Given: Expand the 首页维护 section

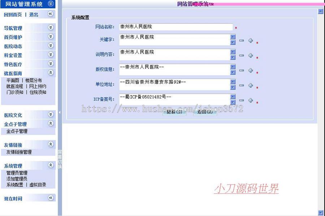Looking at the screenshot, I should 50,37.
